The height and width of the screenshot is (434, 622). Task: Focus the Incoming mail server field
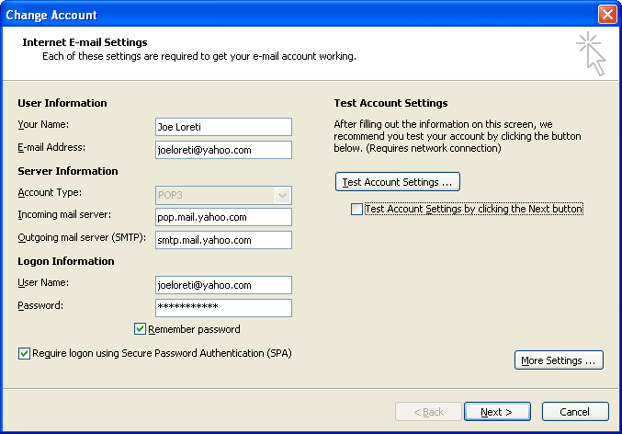(223, 217)
